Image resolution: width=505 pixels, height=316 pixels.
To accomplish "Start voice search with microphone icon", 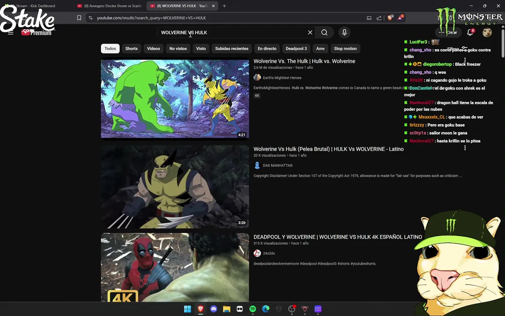I will (344, 32).
